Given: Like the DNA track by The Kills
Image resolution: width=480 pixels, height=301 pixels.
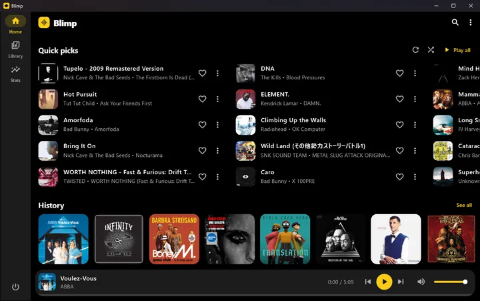Looking at the screenshot, I should click(x=399, y=73).
